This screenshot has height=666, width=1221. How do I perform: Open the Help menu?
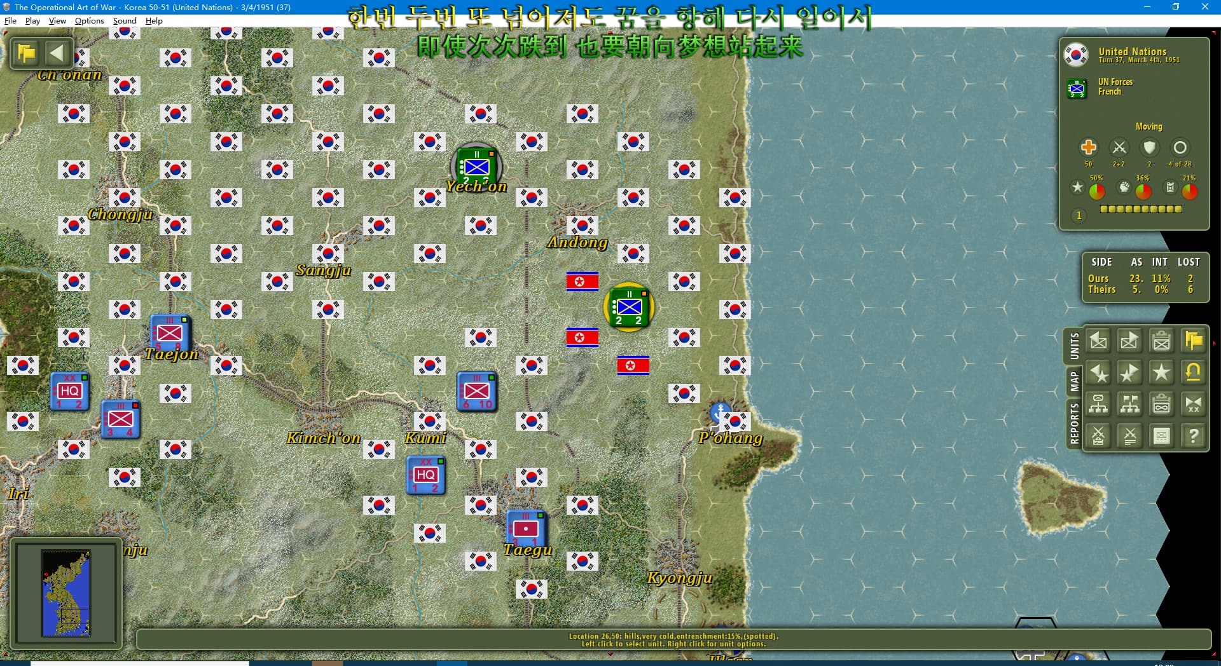pos(154,20)
